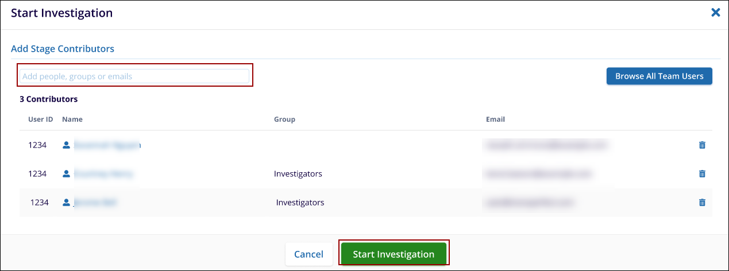Click the person icon in the first row
The height and width of the screenshot is (271, 729).
pos(67,145)
